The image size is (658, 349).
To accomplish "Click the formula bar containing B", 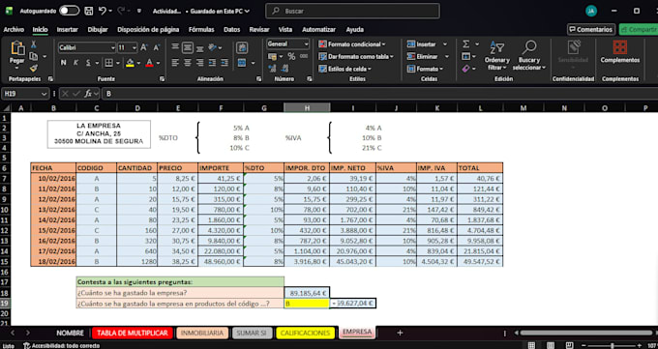I will [x=379, y=94].
